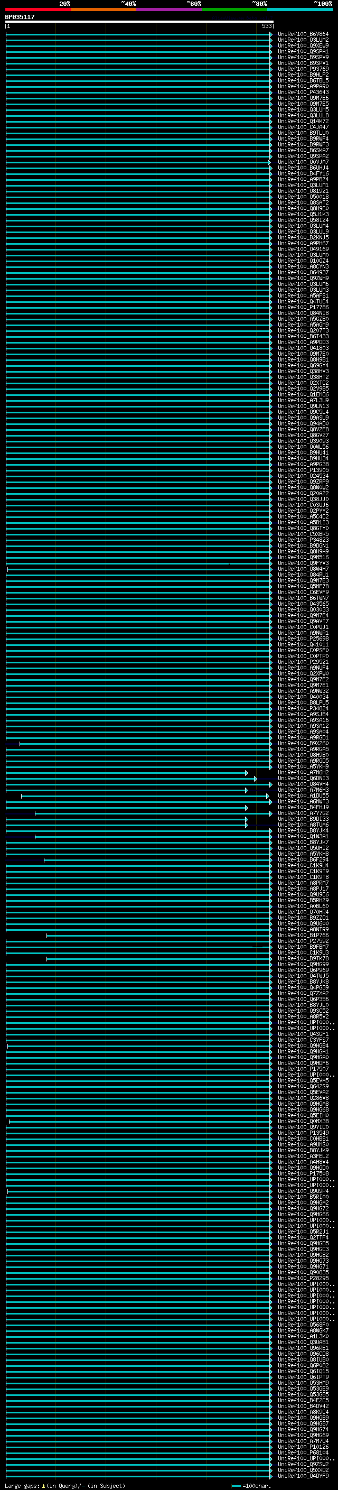
Task: Select the UniRef100_B9FBM7 label
Action: point(303,947)
